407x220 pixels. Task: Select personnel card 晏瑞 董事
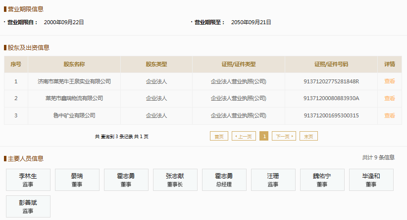77,180
